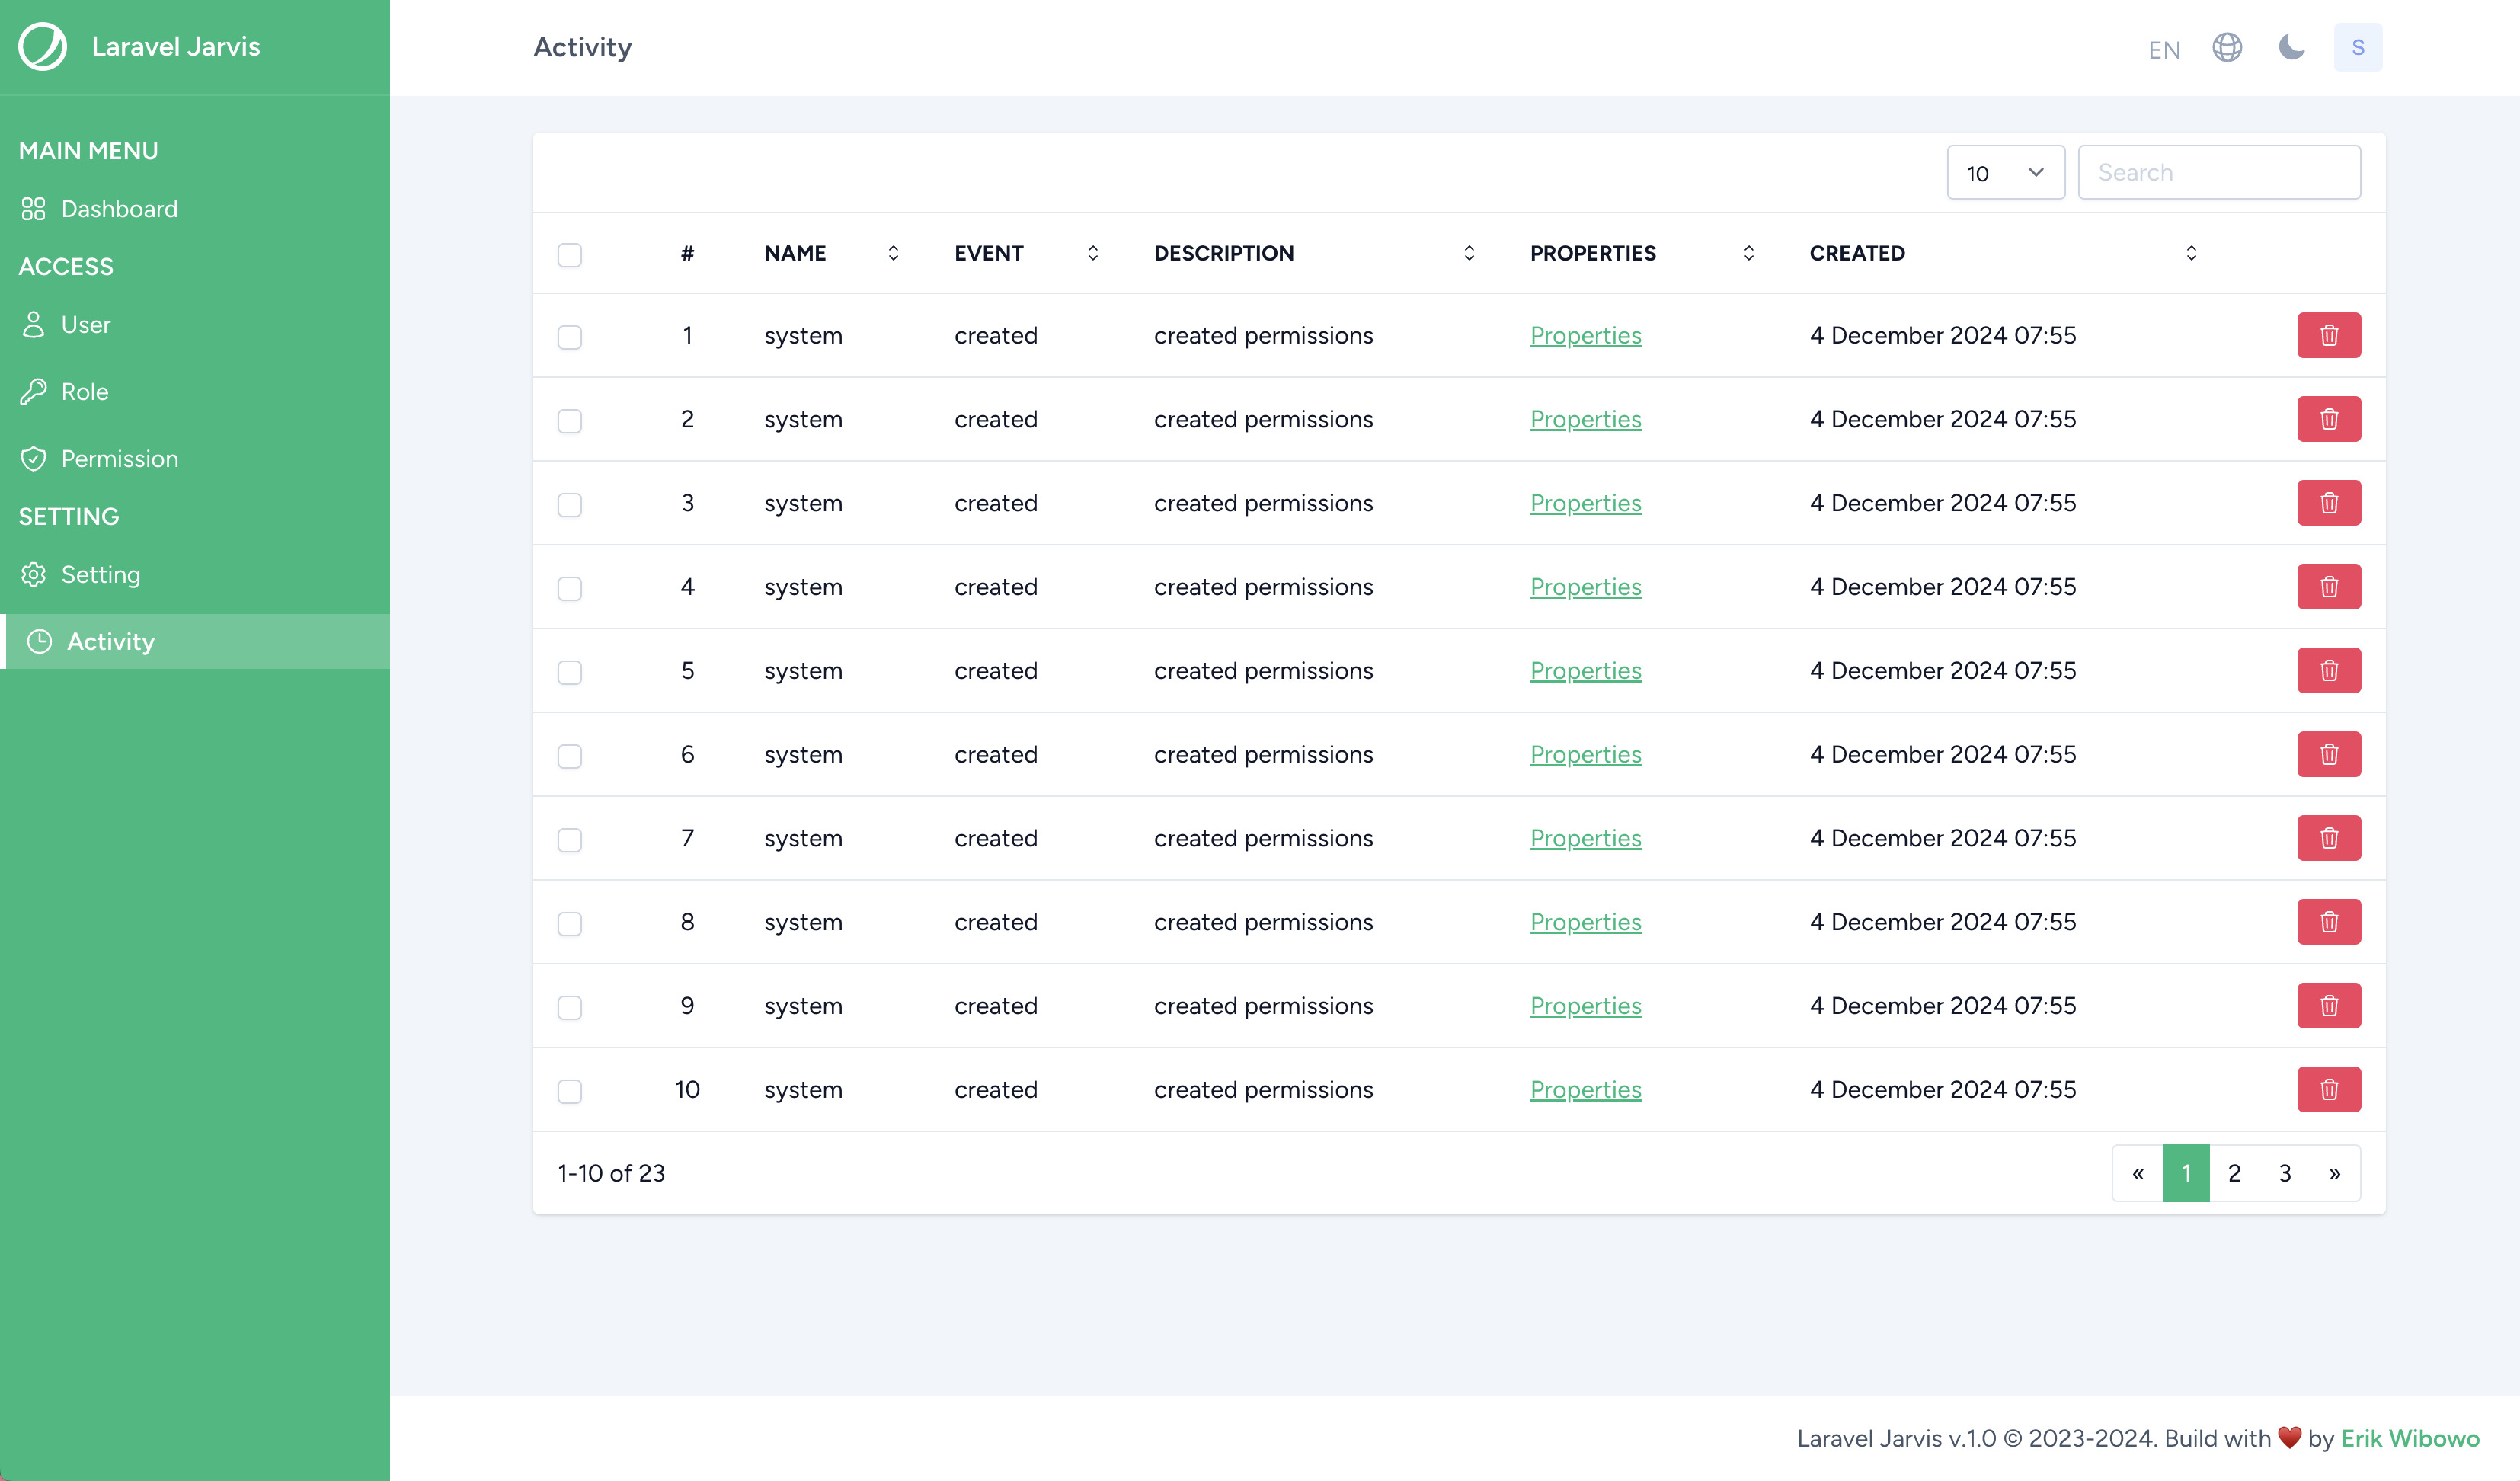The width and height of the screenshot is (2520, 1481).
Task: Sort table by Created column arrows
Action: tap(2190, 253)
